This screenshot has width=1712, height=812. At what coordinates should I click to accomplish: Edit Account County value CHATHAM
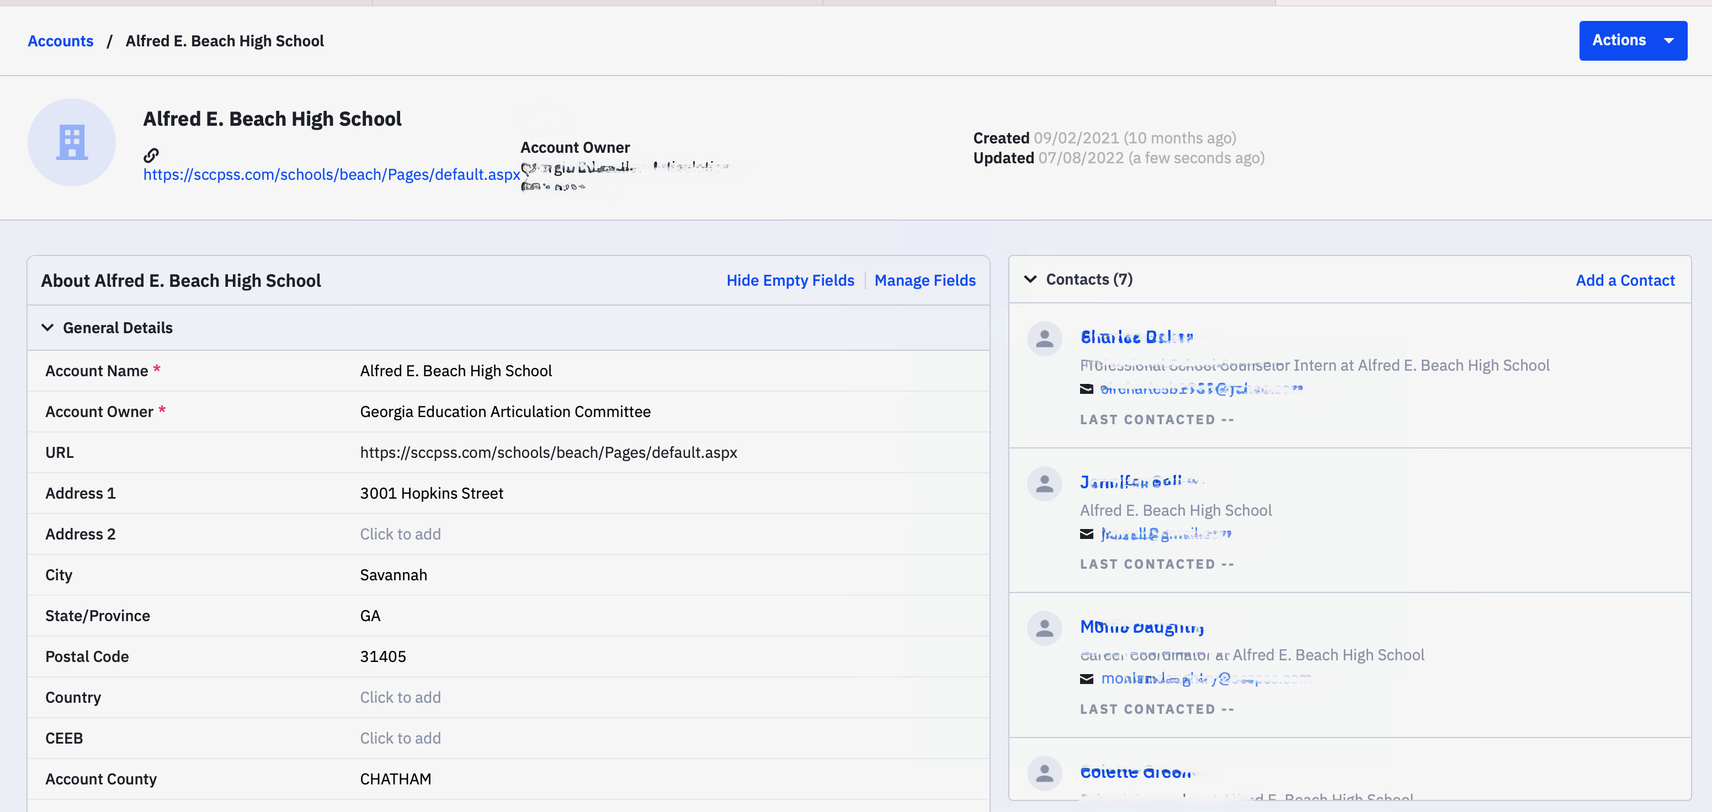tap(395, 779)
